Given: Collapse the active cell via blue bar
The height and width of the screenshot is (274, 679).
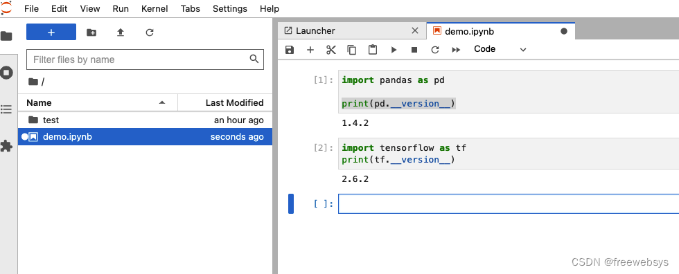Looking at the screenshot, I should 291,203.
